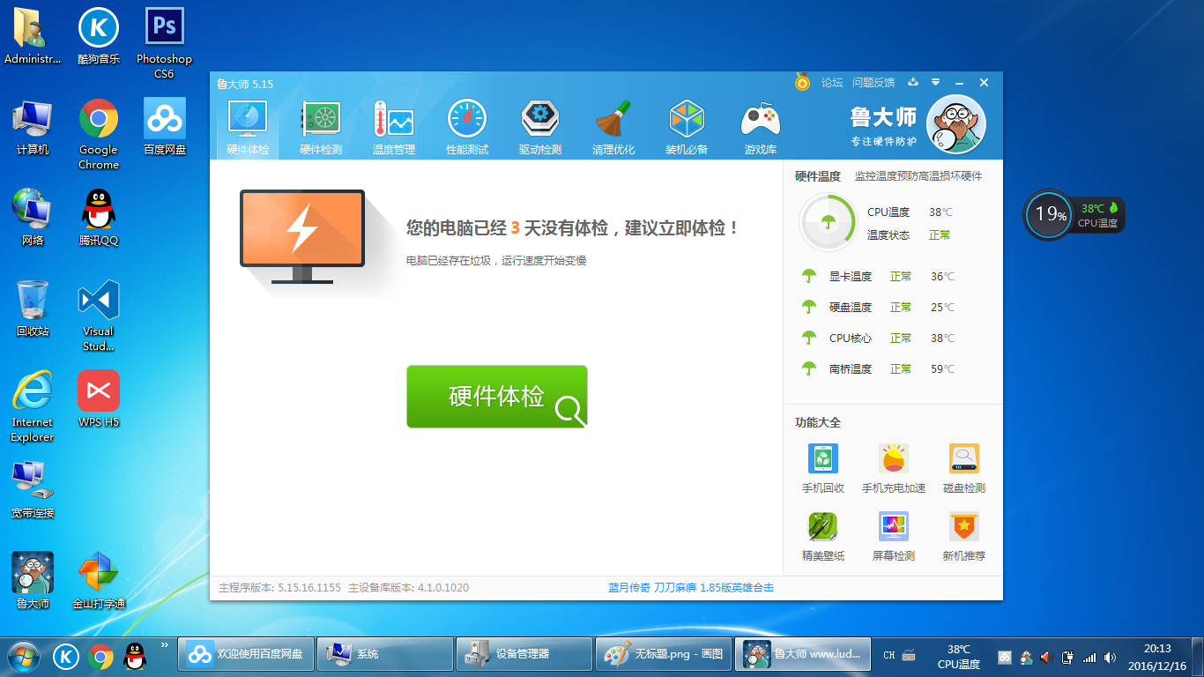Click the gold medal icon in title bar

[x=802, y=83]
